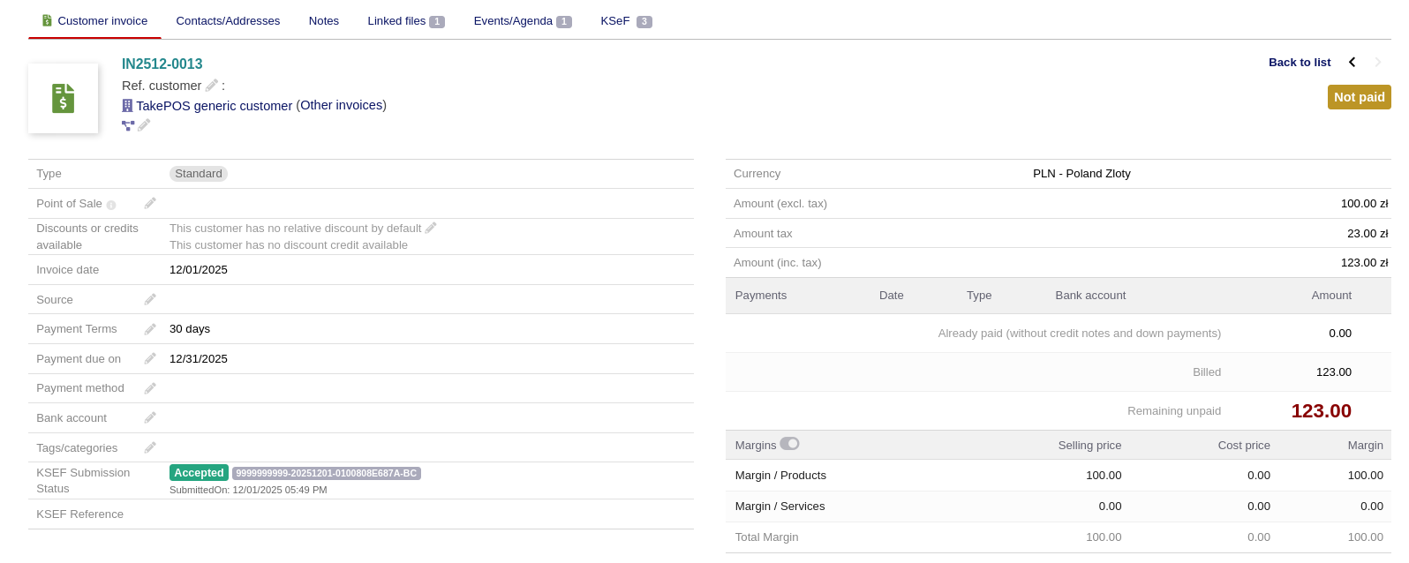Edit the Bank account pencil icon
The height and width of the screenshot is (563, 1409).
click(x=150, y=417)
